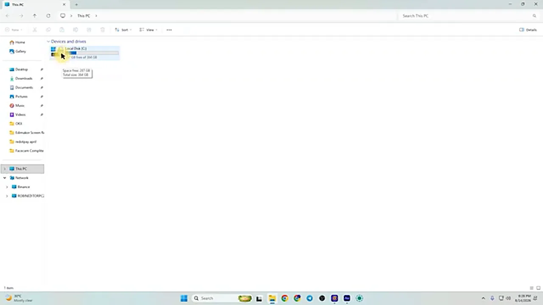Viewport: 543px width, 305px height.
Task: Click the Rename icon in toolbar
Action: click(x=76, y=30)
